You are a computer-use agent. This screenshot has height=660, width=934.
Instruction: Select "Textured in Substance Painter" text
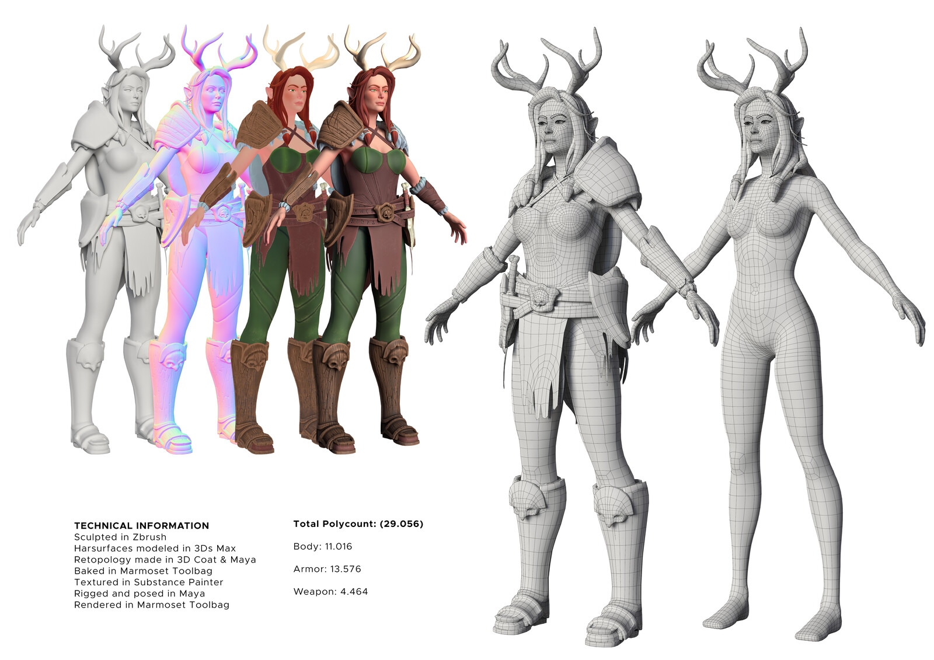pos(148,582)
